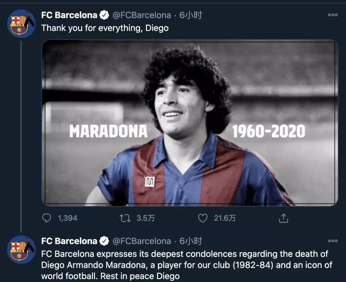Screen dimensions: 346x282
Task: Click the @FCBarcelona handle on the first tweet
Action: point(142,15)
